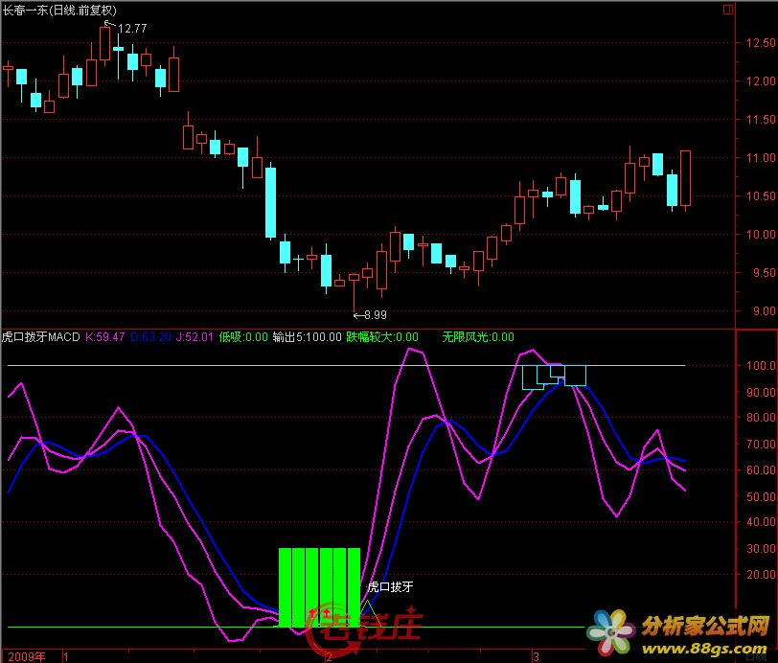Screen dimensions: 778x663
Task: Click the last green signal bar
Action: coord(354,587)
